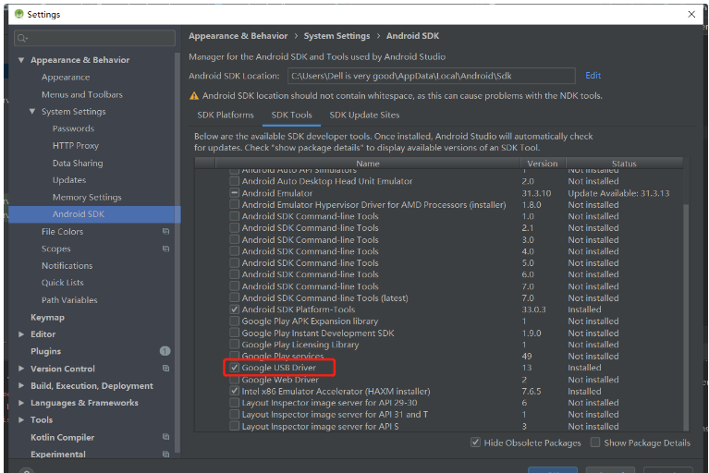This screenshot has width=709, height=473.
Task: Close the Settings window
Action: 691,14
